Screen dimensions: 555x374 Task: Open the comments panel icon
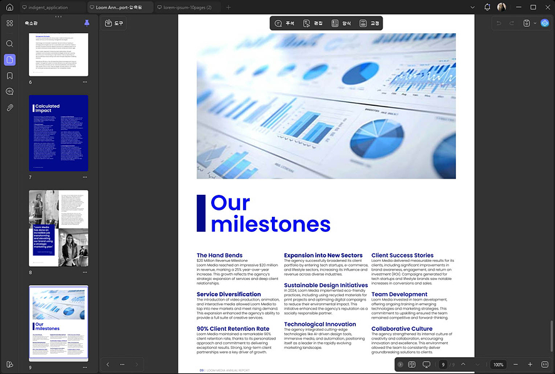(x=9, y=91)
